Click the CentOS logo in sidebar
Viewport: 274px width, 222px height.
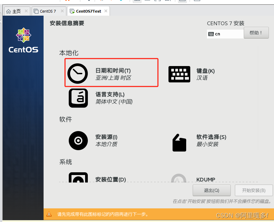pyautogui.click(x=23, y=40)
